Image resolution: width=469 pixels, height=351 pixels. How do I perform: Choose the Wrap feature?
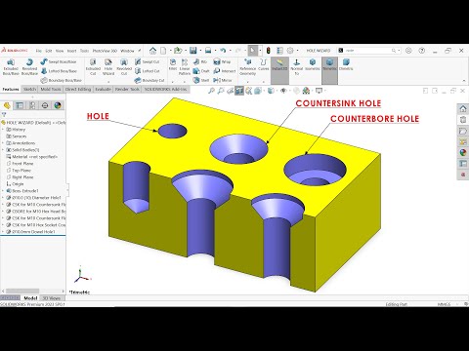coord(222,61)
